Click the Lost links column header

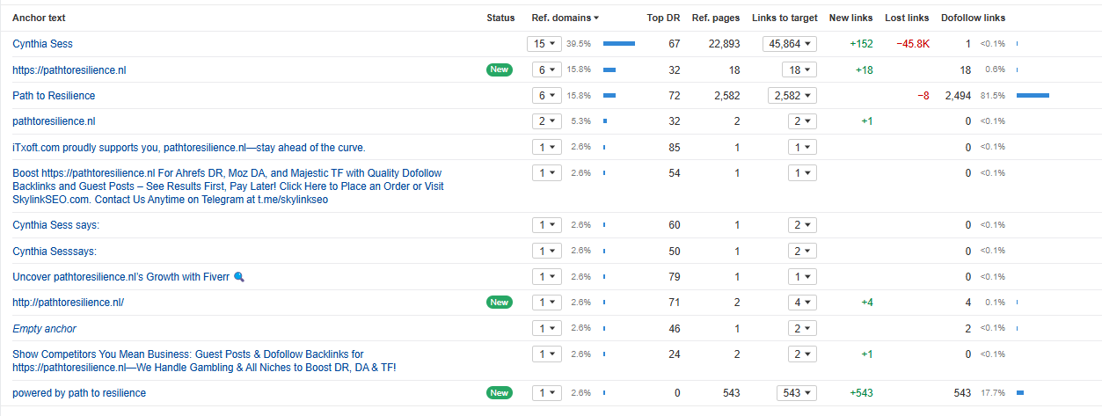[x=907, y=18]
